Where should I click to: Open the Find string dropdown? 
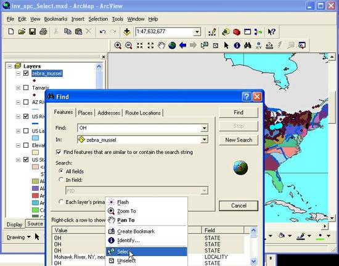click(204, 128)
